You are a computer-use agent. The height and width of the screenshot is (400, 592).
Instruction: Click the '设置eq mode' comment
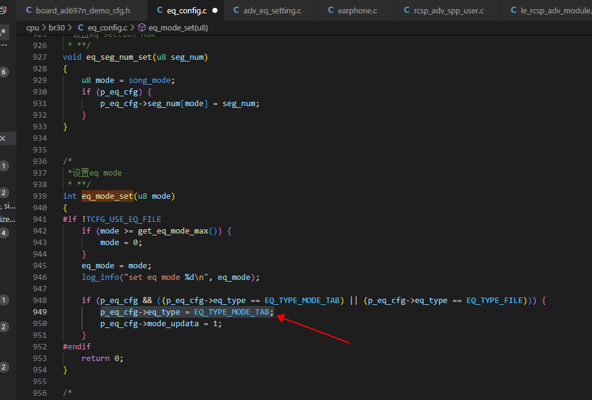pyautogui.click(x=95, y=173)
